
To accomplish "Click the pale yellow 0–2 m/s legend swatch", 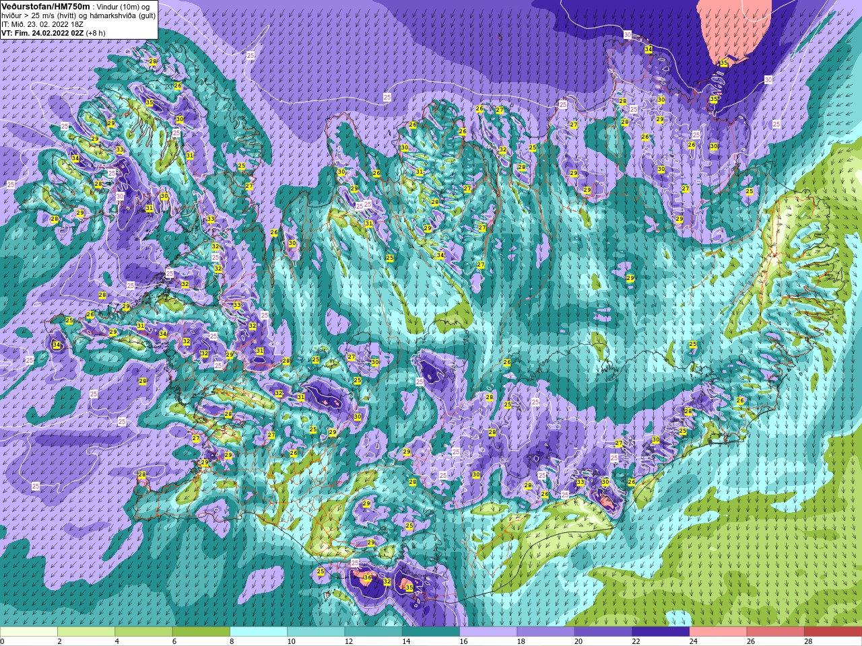I will pyautogui.click(x=29, y=632).
